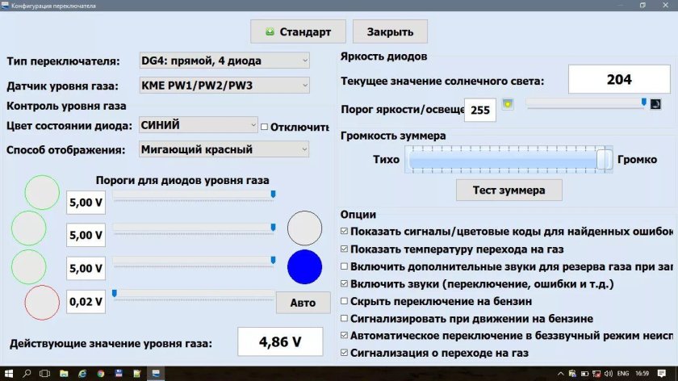This screenshot has width=678, height=381.
Task: Click the 4,86 V gas level value
Action: (280, 341)
